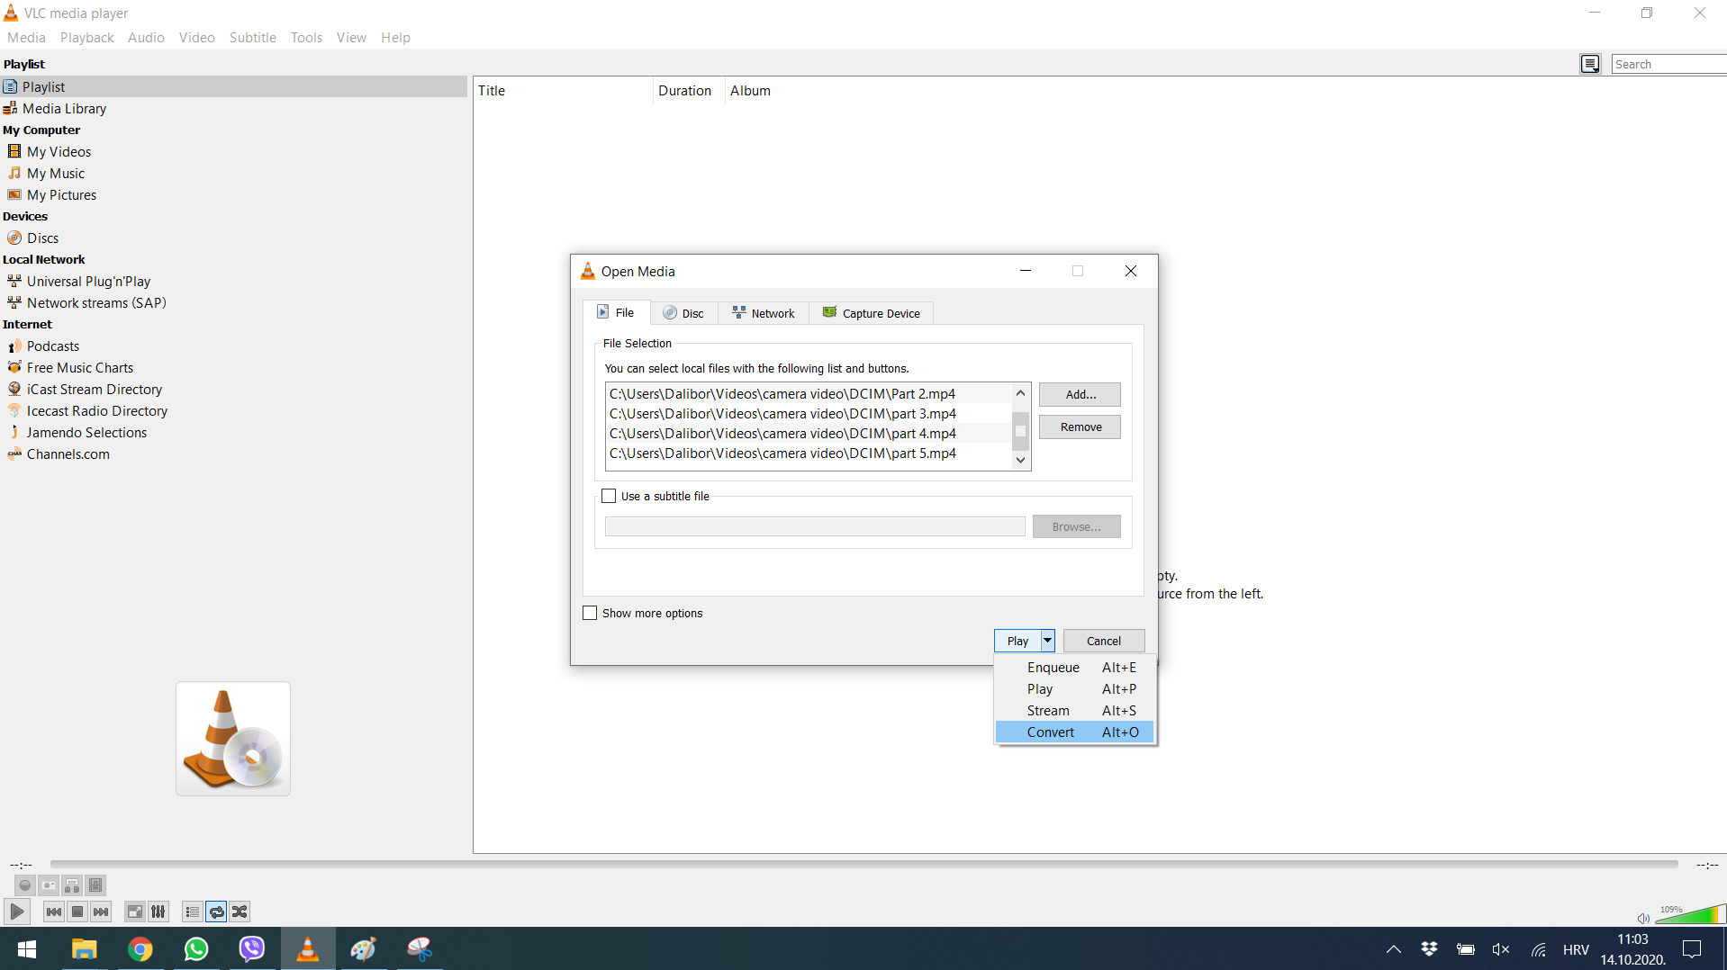Remove the selected file from the list

[x=1079, y=427]
